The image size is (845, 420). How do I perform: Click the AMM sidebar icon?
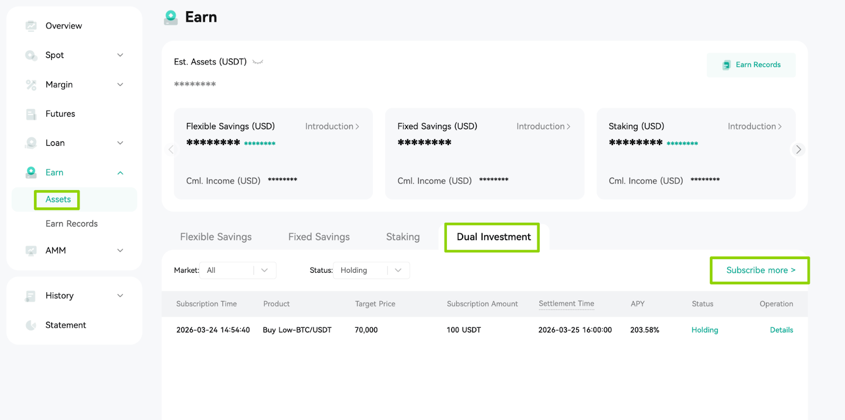pyautogui.click(x=31, y=251)
